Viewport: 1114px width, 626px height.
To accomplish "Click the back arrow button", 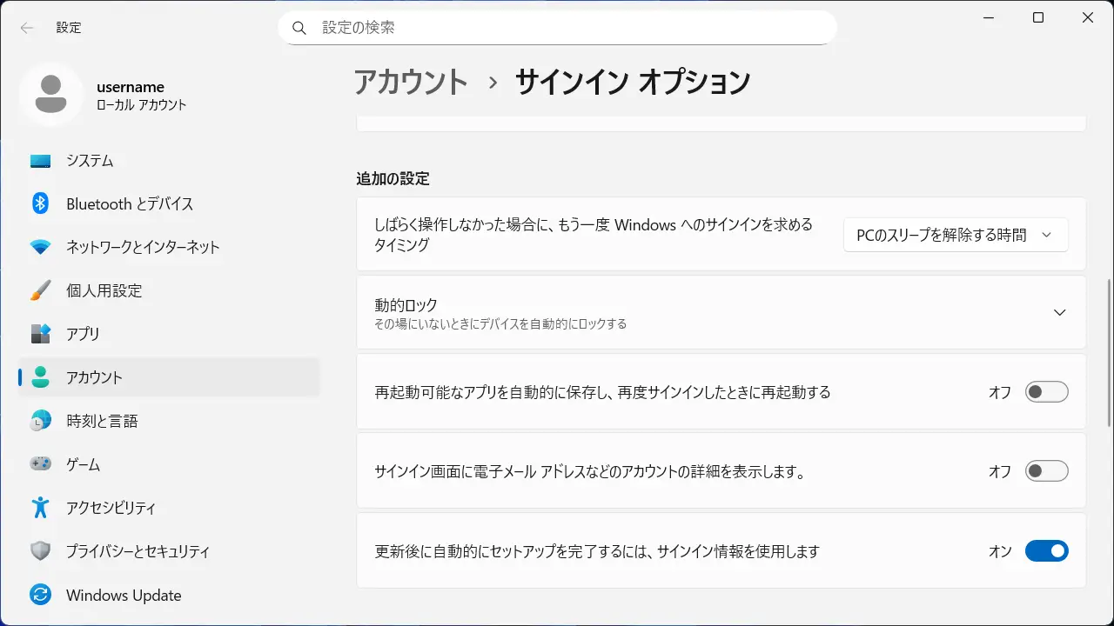I will pyautogui.click(x=27, y=28).
